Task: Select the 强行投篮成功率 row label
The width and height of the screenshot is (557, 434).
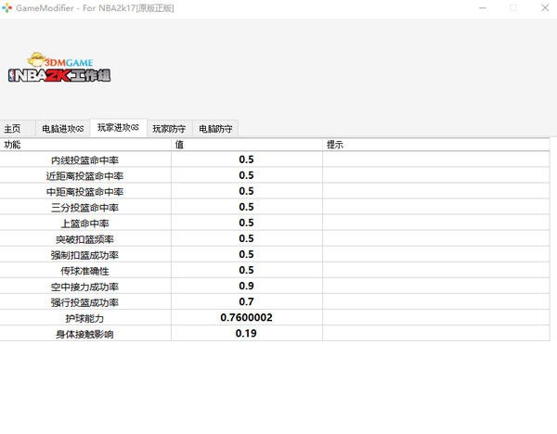Action: (x=84, y=302)
